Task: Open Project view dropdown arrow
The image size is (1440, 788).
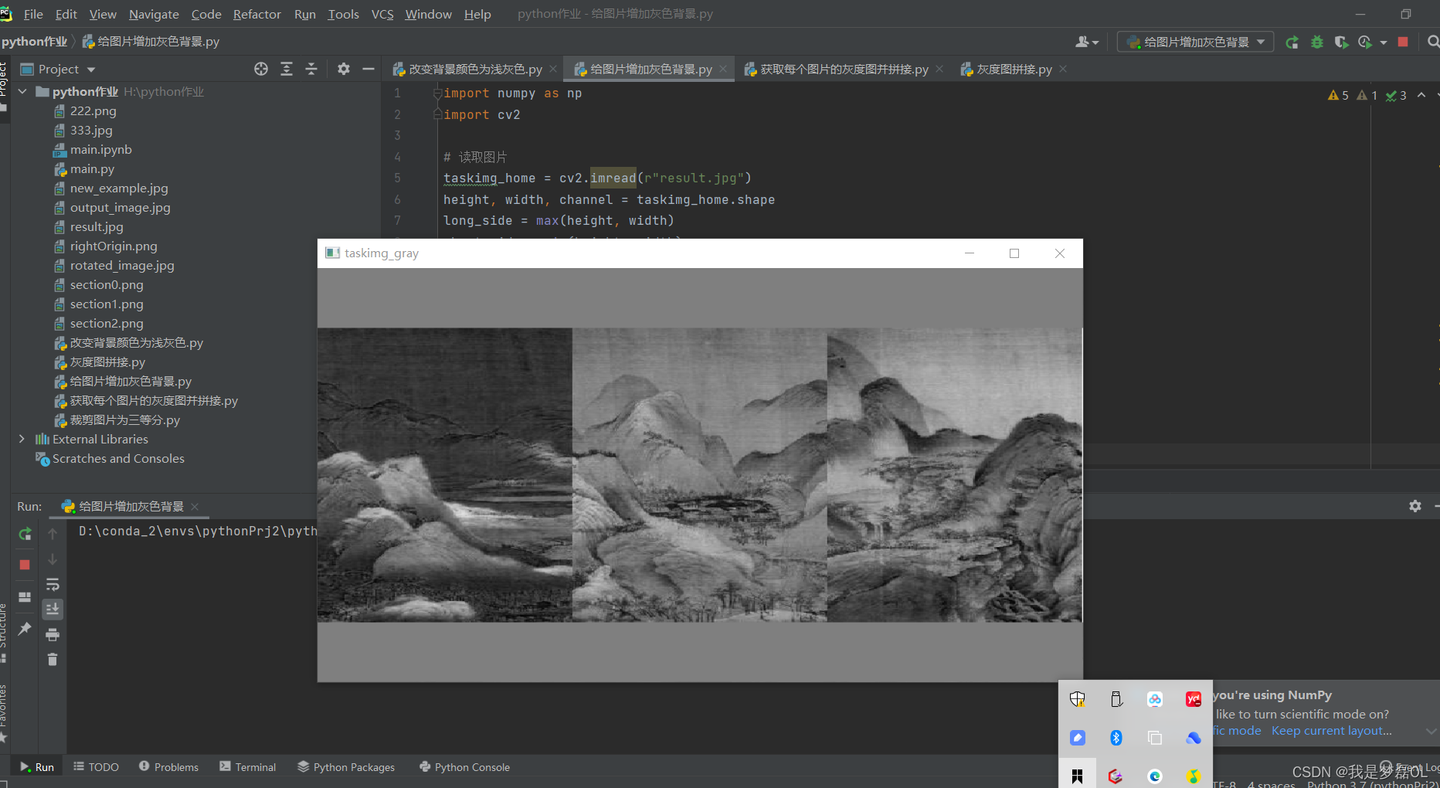Action: (91, 70)
